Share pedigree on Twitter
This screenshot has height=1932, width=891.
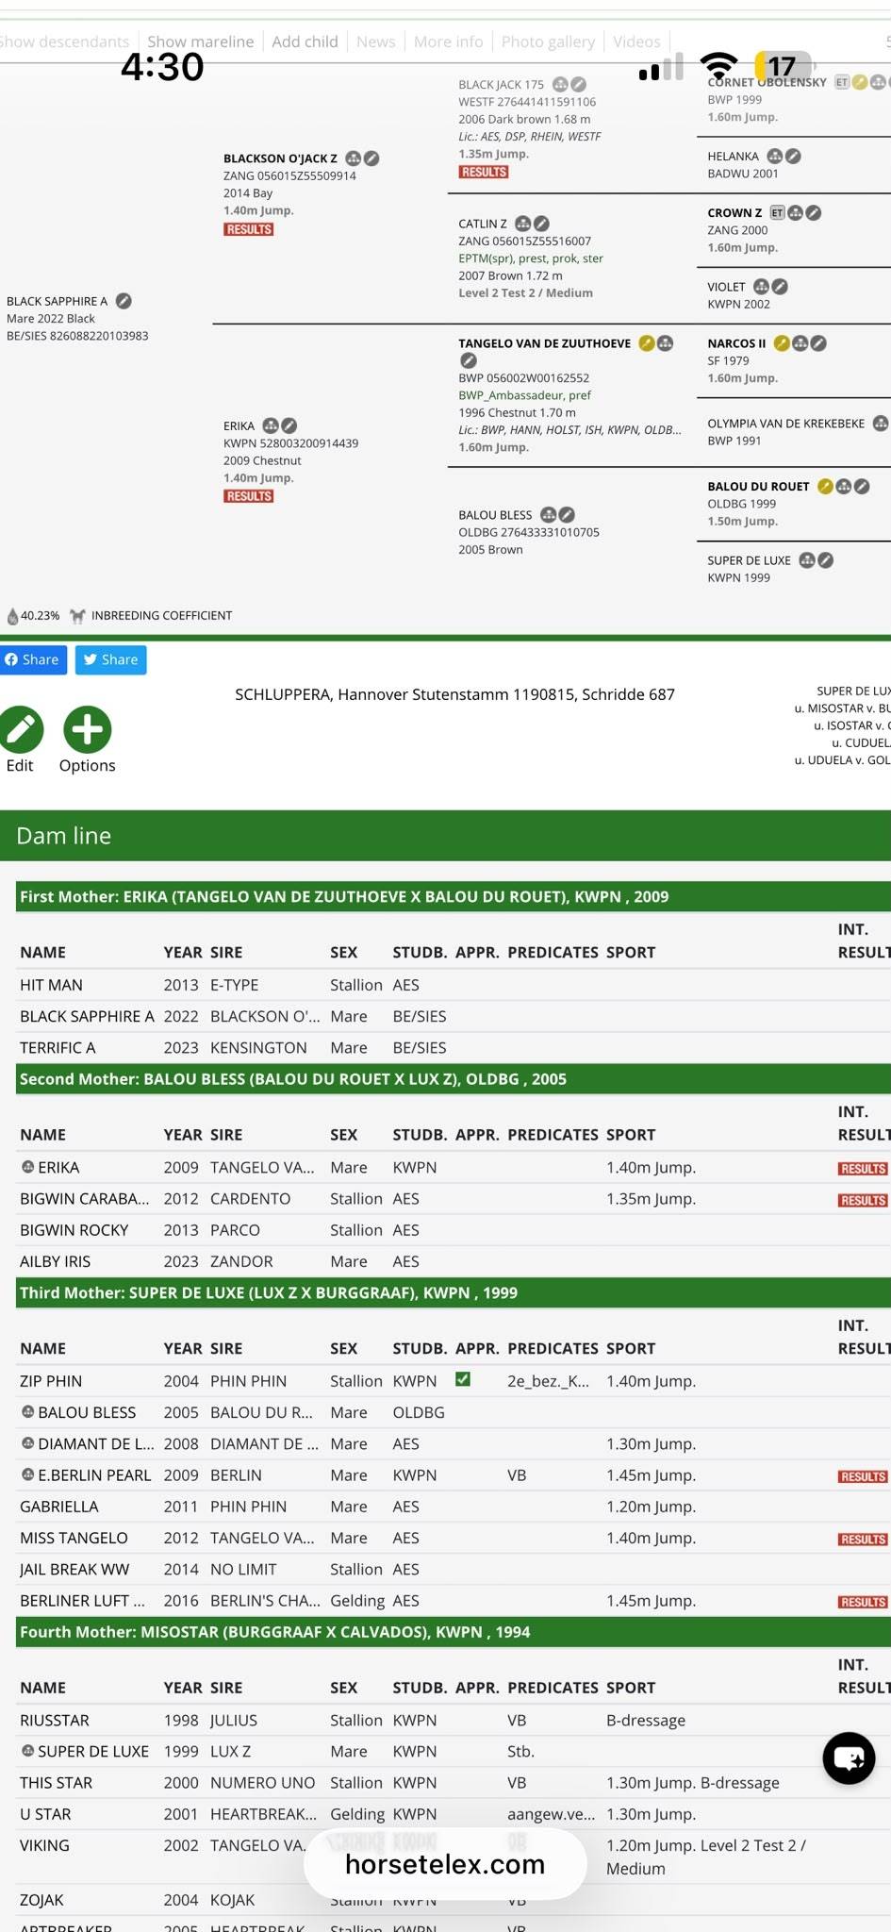coord(111,659)
